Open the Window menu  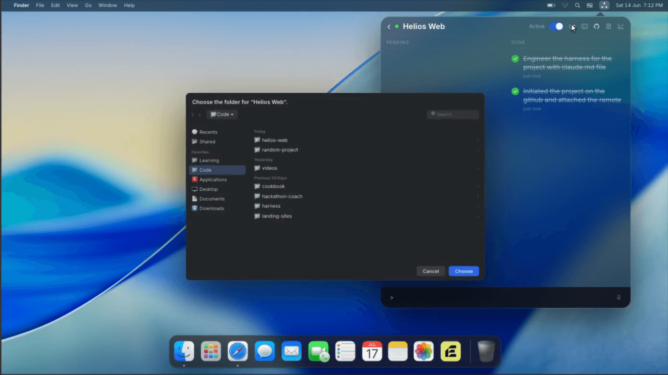click(x=108, y=5)
